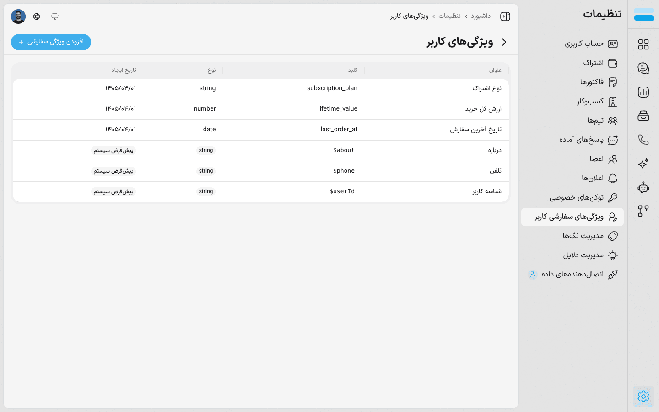Viewport: 659px width, 412px height.
Task: Click the date type cell
Action: (x=209, y=129)
